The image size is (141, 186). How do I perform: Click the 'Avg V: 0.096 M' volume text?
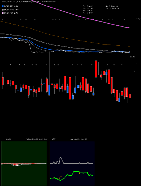112,6
